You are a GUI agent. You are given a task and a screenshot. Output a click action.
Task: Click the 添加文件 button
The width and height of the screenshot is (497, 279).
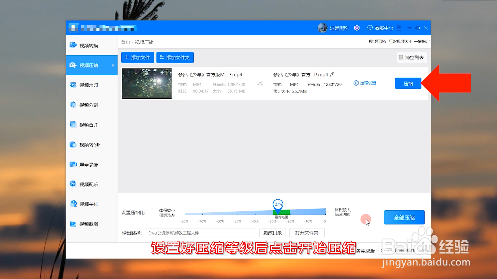(x=137, y=57)
